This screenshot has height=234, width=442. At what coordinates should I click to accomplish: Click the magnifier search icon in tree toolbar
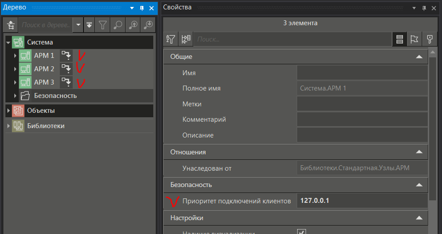point(118,25)
